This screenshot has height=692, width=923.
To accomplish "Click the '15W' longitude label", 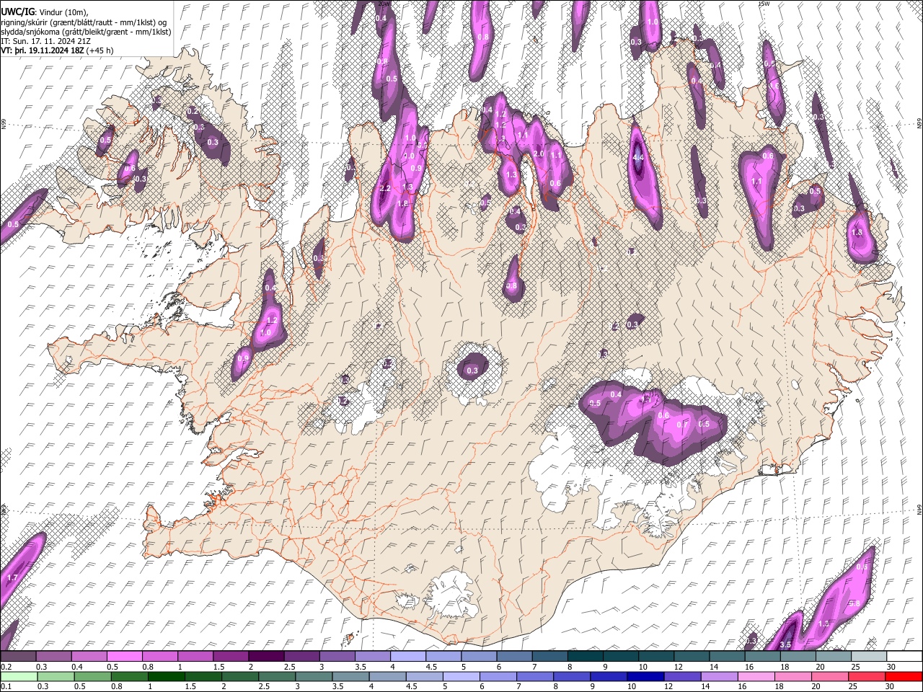I will (764, 4).
